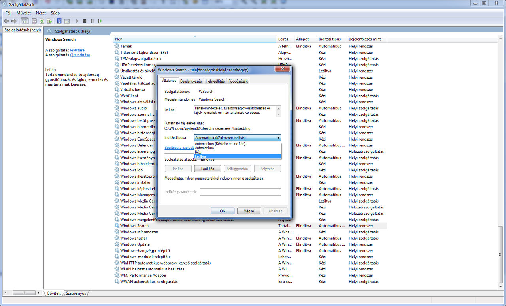Click the Windows Search row gear icon
Image resolution: width=506 pixels, height=306 pixels.
coord(117,226)
